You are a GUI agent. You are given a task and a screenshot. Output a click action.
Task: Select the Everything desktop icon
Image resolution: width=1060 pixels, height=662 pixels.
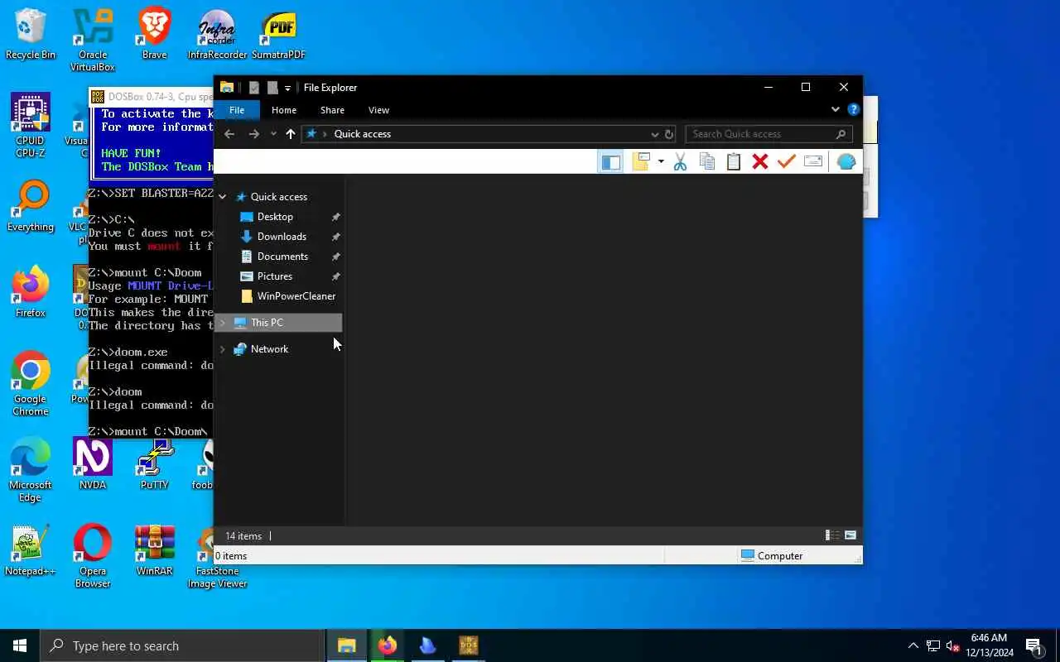(31, 207)
